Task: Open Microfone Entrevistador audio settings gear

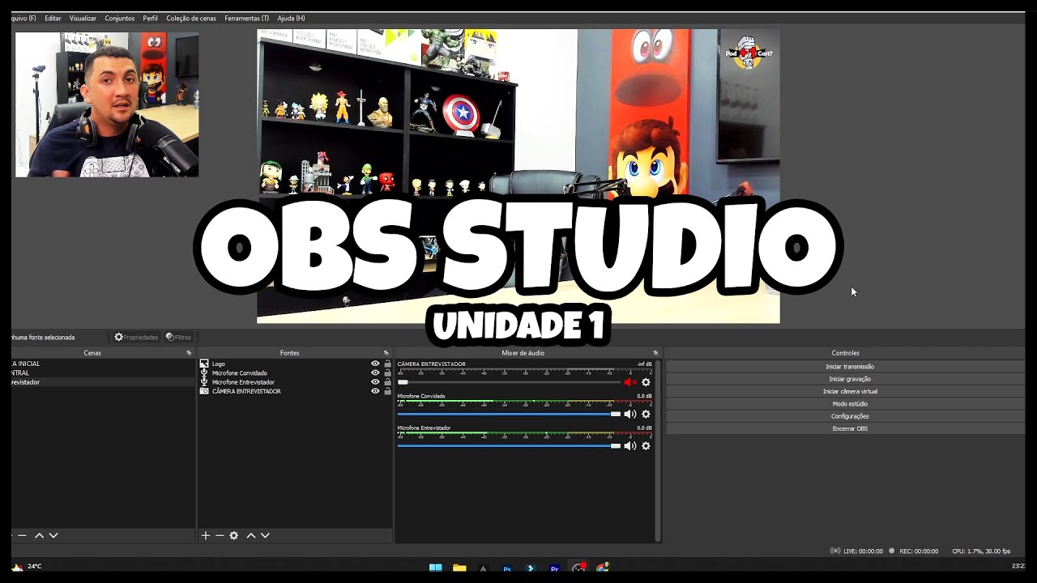Action: coord(646,445)
